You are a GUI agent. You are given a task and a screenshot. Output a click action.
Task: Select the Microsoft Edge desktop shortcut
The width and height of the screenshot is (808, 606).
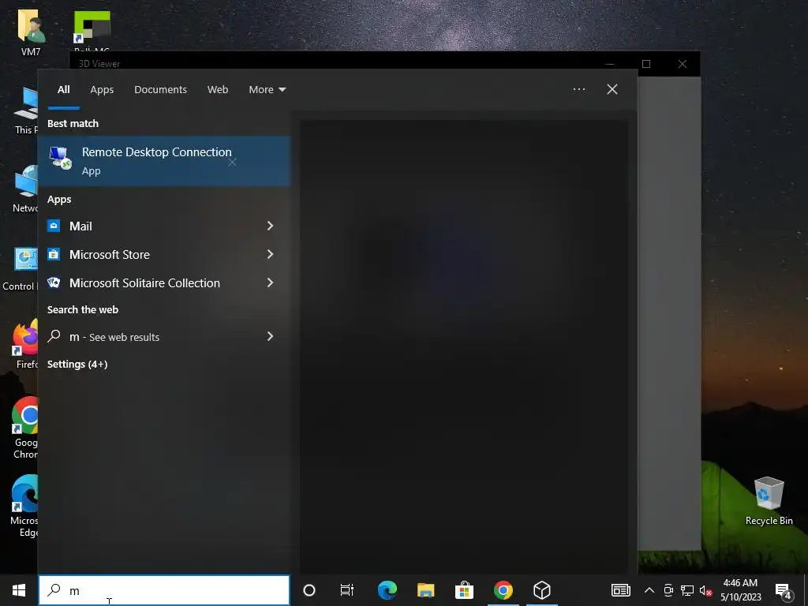point(24,506)
